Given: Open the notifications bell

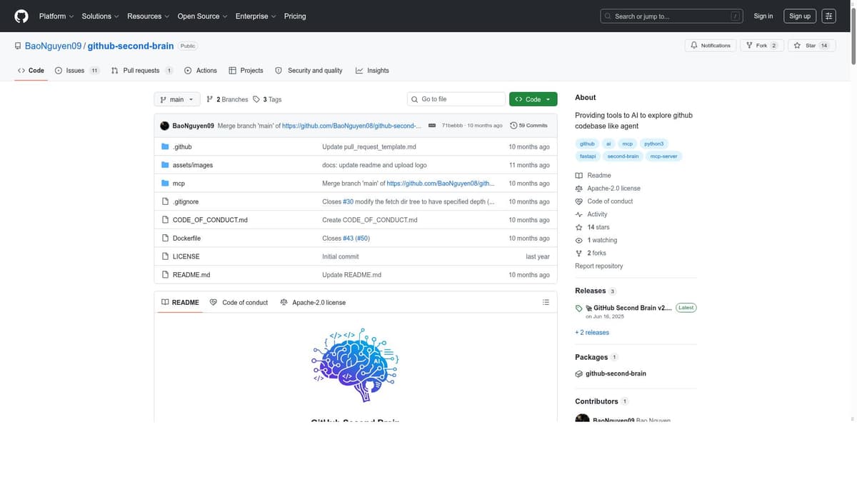Looking at the screenshot, I should (x=692, y=44).
